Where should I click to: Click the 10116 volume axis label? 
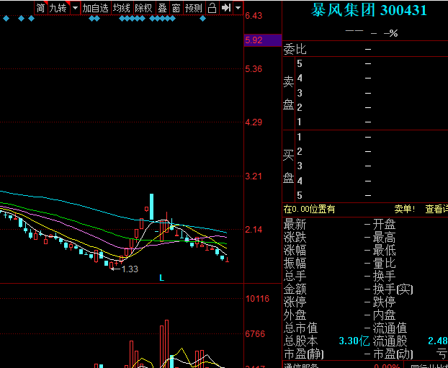click(257, 299)
